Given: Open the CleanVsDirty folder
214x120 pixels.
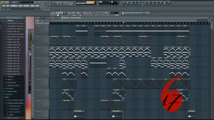Looking at the screenshot, I should pos(14,109).
